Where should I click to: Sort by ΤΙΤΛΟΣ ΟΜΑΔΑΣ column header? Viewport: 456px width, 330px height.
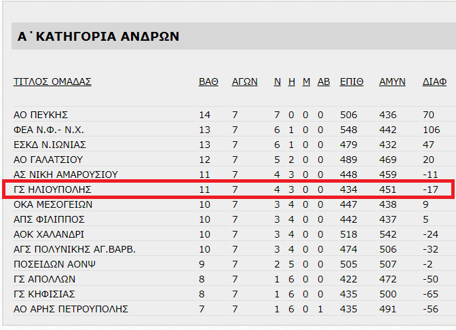click(x=52, y=81)
